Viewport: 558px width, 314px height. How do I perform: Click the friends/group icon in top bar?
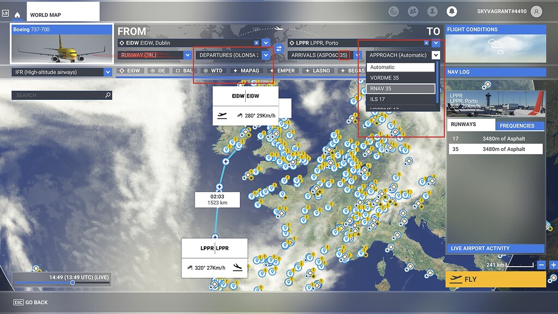click(413, 11)
